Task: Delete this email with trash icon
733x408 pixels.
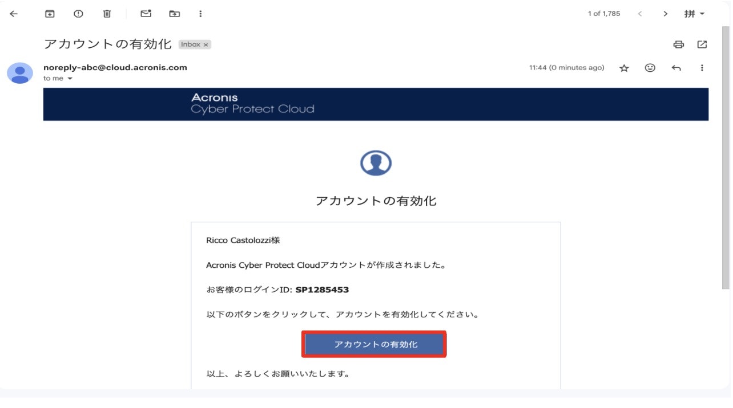Action: coord(107,14)
